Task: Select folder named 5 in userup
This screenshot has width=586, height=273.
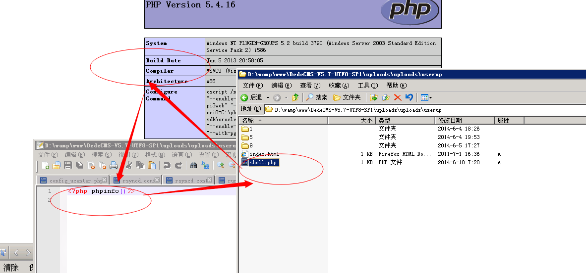Action: pos(247,137)
